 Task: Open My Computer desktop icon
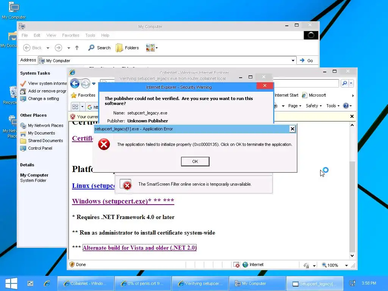pos(14,10)
